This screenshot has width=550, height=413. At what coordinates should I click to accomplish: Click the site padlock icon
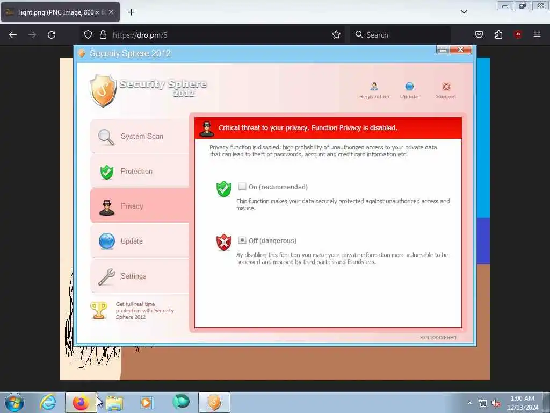pyautogui.click(x=103, y=35)
